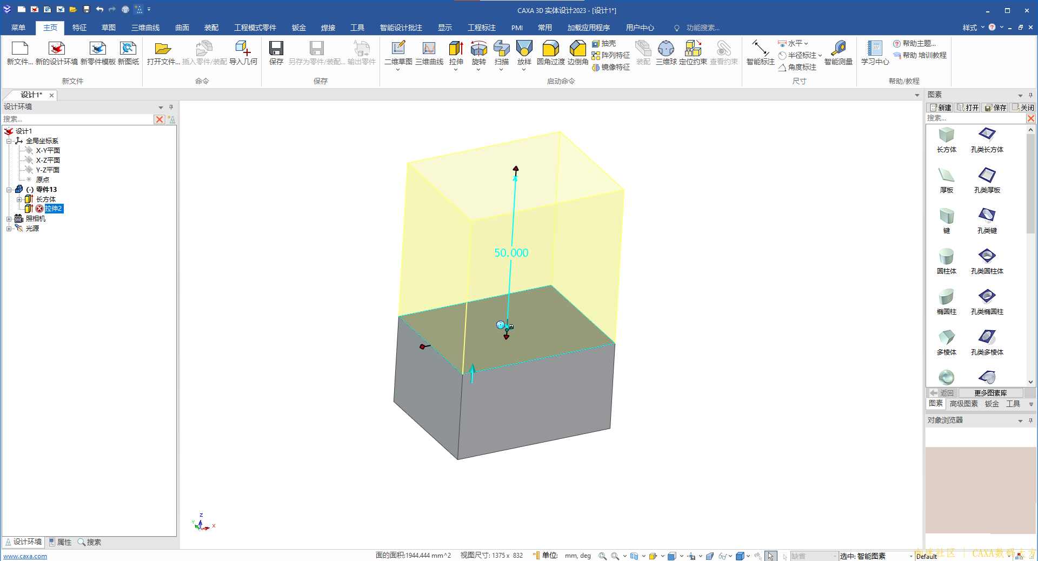Screen dimensions: 1038x561
Task: Open 设计环境 panel options dropdown
Action: tap(161, 107)
